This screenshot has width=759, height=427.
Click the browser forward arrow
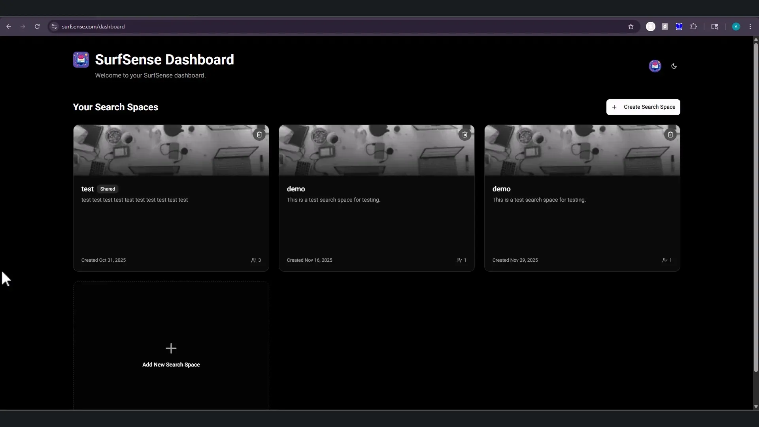[23, 26]
